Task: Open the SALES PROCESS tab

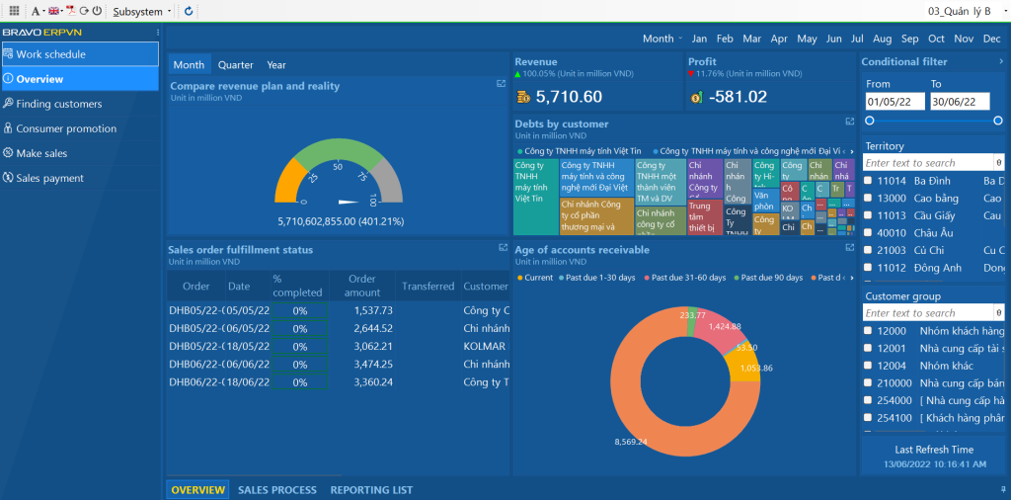Action: click(x=277, y=490)
